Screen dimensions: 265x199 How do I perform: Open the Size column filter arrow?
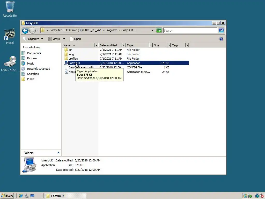click(169, 45)
